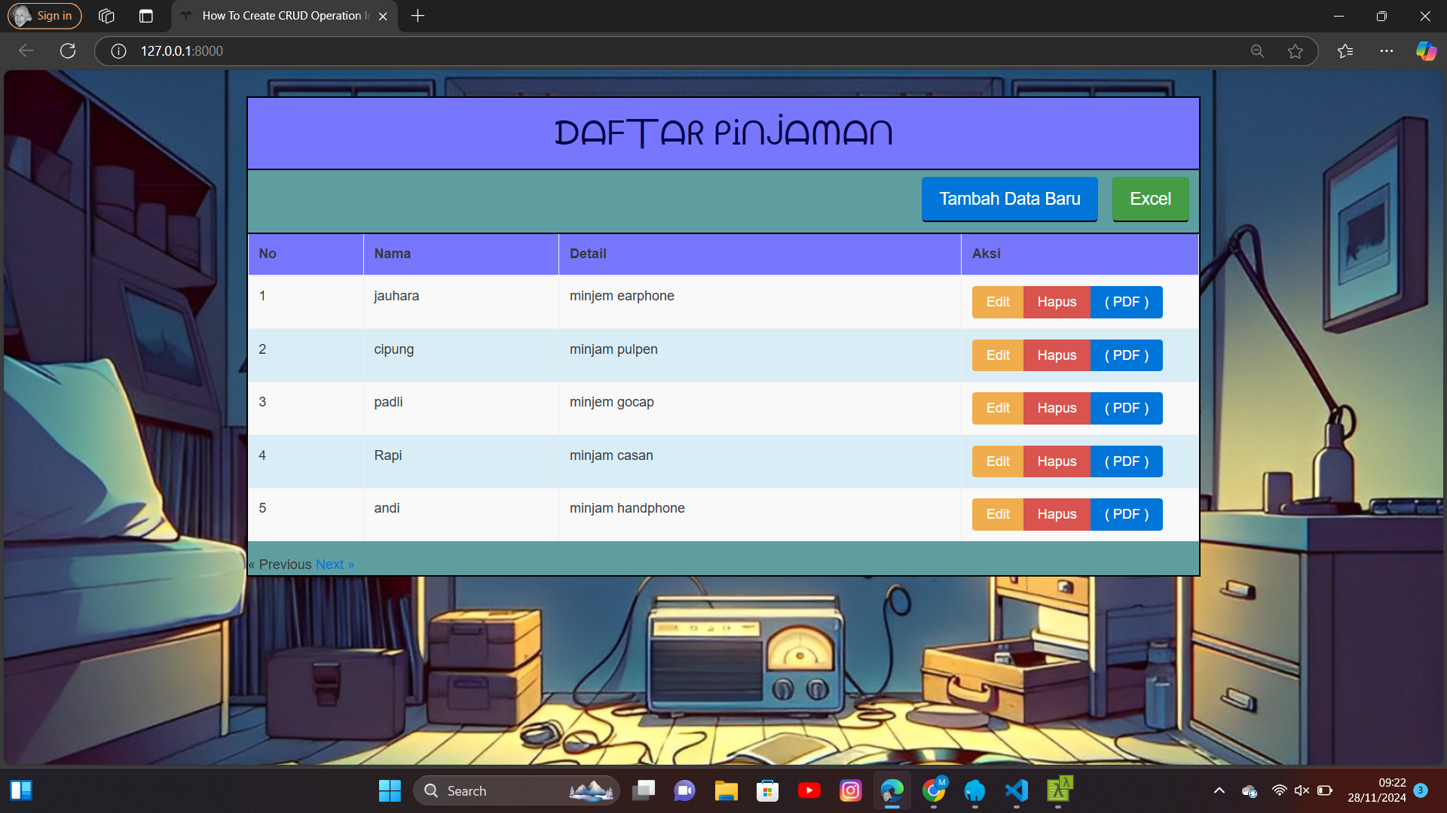Expand hidden system tray icons chevron
1447x813 pixels.
[1219, 790]
